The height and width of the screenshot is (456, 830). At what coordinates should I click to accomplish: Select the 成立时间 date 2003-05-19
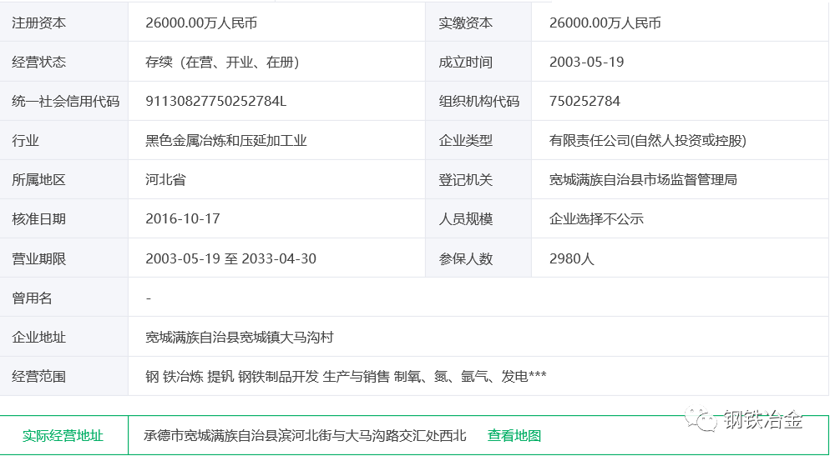(586, 62)
